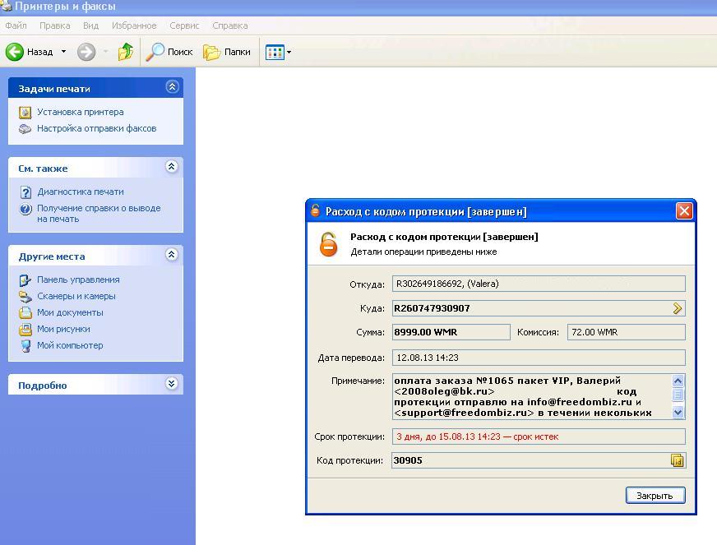Screen dimensions: 717x545
Task: Close the Расход с кодом протекции dialog
Action: pyautogui.click(x=684, y=211)
